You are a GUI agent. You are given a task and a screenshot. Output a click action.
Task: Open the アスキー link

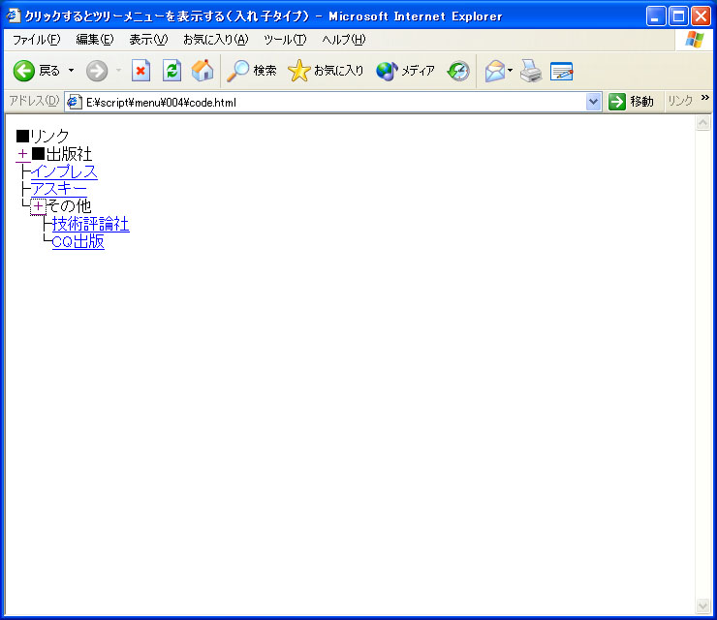click(x=58, y=189)
